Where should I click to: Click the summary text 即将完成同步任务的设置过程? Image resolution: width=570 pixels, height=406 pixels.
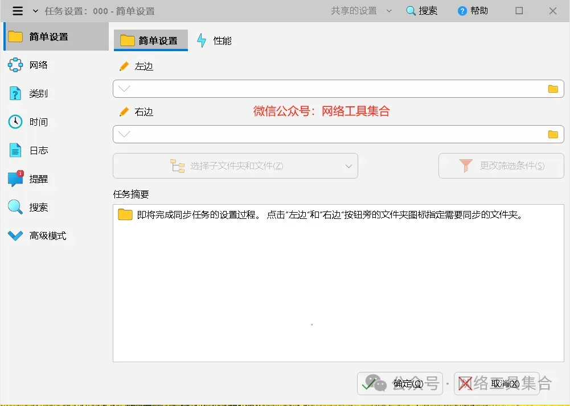(199, 214)
